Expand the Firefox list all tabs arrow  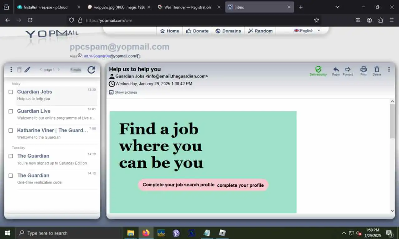[337, 7]
